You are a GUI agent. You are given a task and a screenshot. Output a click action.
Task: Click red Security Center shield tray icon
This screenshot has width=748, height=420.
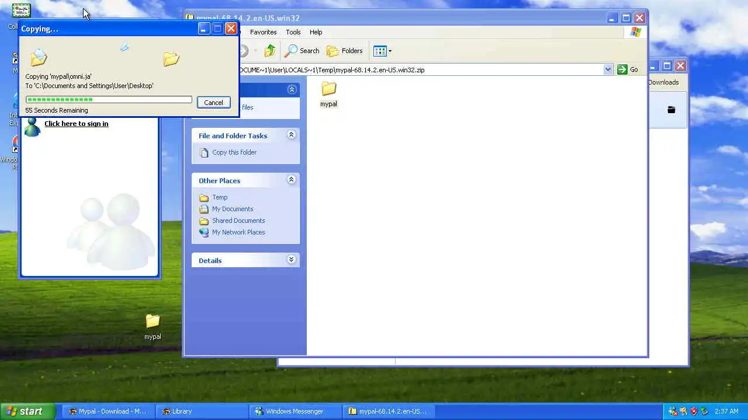click(x=694, y=411)
